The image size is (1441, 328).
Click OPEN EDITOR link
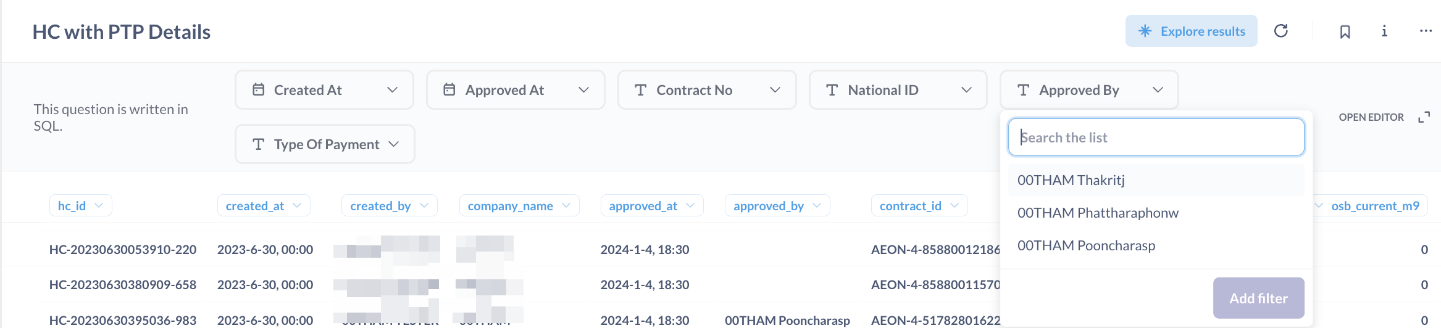pos(1371,117)
